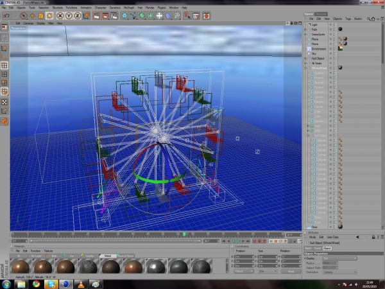Click the Environment texture tag
The image size is (385, 289).
[x=340, y=49]
